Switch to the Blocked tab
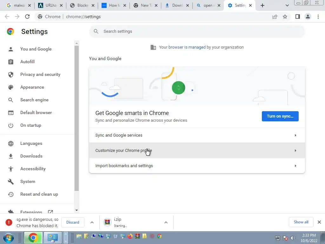This screenshot has height=244, width=325. point(80,5)
